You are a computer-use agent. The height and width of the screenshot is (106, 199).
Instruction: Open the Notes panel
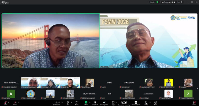(x=146, y=103)
